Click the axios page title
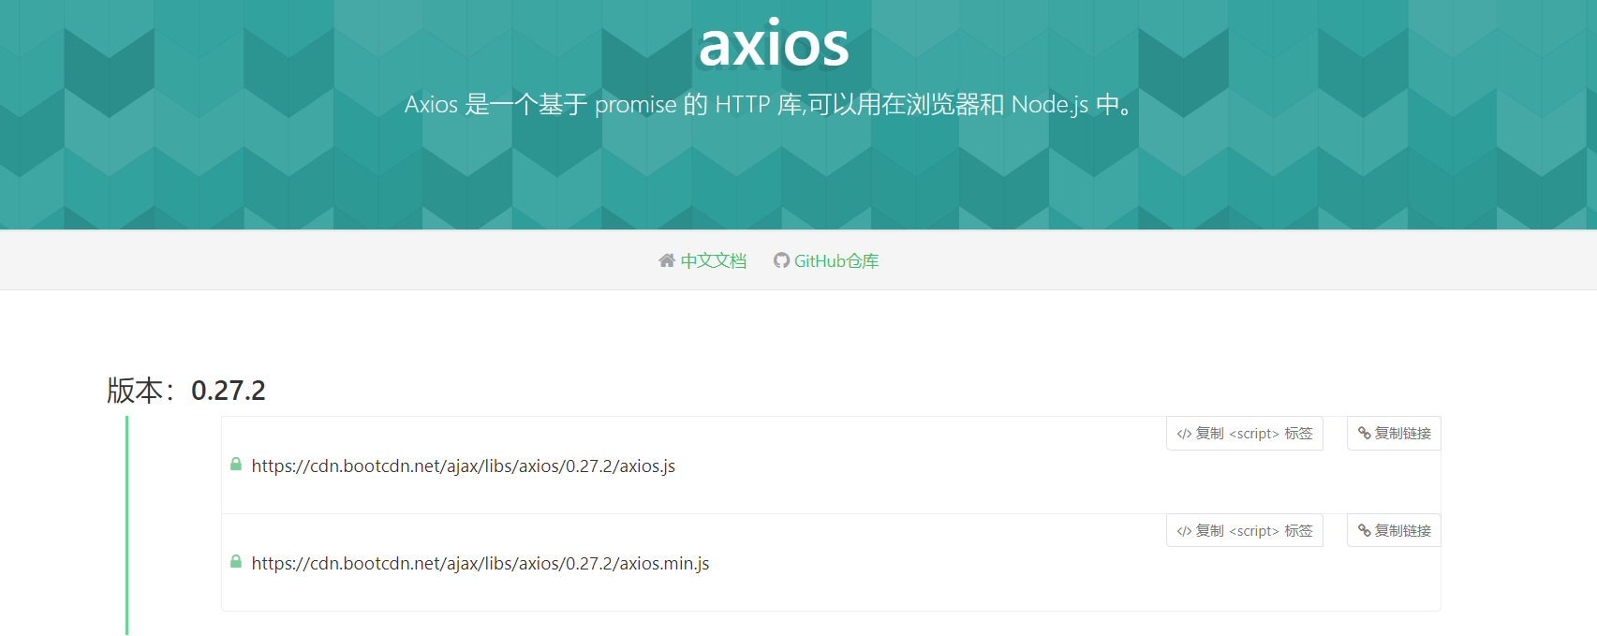1597x636 pixels. (774, 44)
